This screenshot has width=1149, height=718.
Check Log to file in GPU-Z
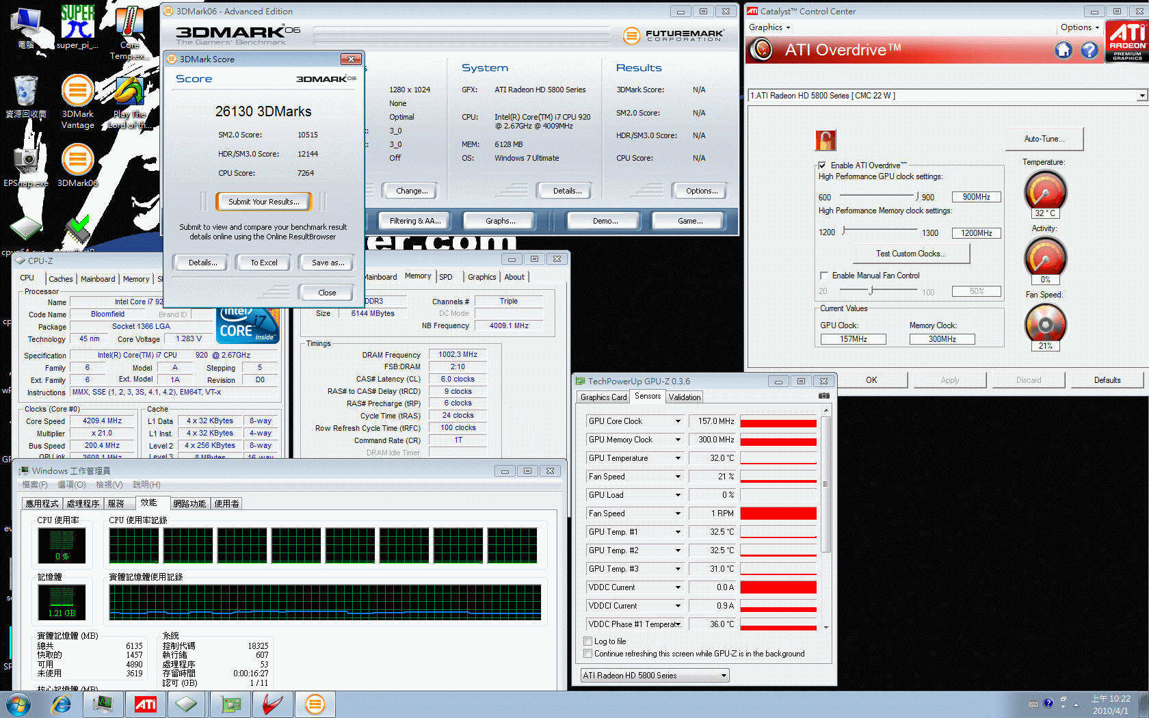tap(587, 641)
